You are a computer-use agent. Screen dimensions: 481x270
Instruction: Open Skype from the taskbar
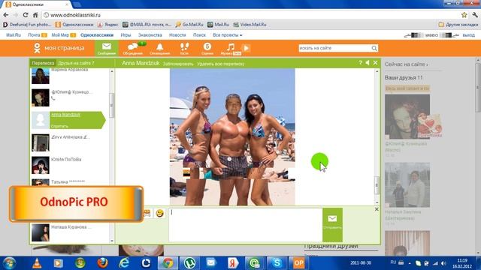tap(277, 263)
